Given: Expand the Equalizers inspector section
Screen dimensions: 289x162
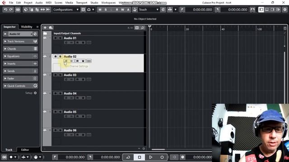Looking at the screenshot, I should (20, 56).
